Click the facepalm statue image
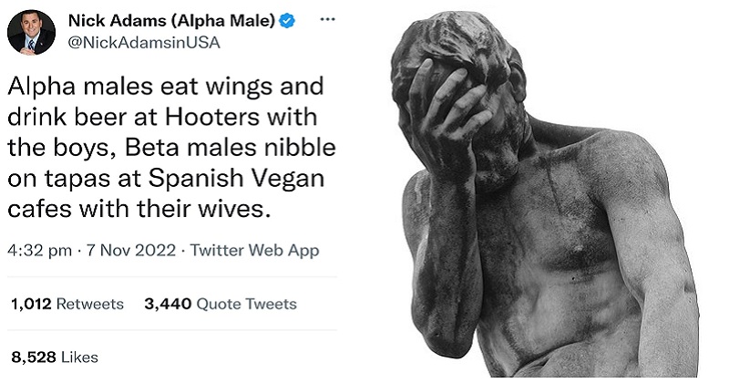The width and height of the screenshot is (729, 383). [x=544, y=194]
